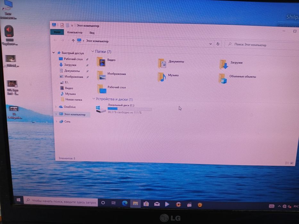Image resolution: width=299 pixels, height=224 pixels.
Task: Click the up-arrow navigation button
Action: [73, 40]
